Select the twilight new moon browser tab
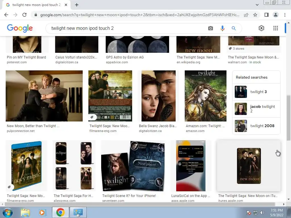The image size is (291, 218). point(36,5)
